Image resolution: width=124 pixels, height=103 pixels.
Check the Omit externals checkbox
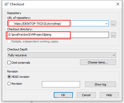tap(9, 63)
